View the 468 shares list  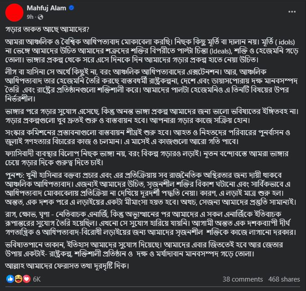point(284,279)
